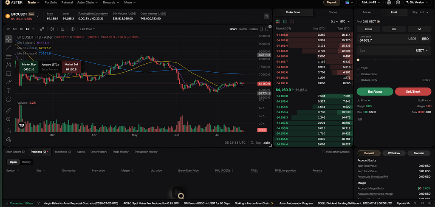Toggle log scale on chart
This screenshot has height=207, width=435.
pyautogui.click(x=258, y=142)
